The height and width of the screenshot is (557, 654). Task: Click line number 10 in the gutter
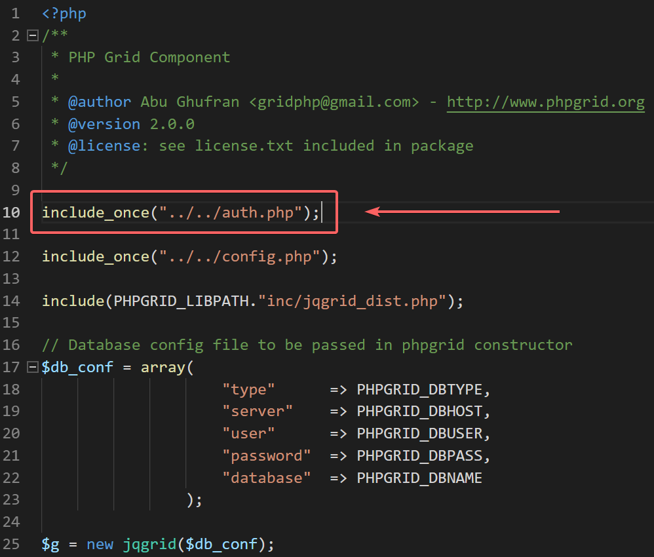12,212
